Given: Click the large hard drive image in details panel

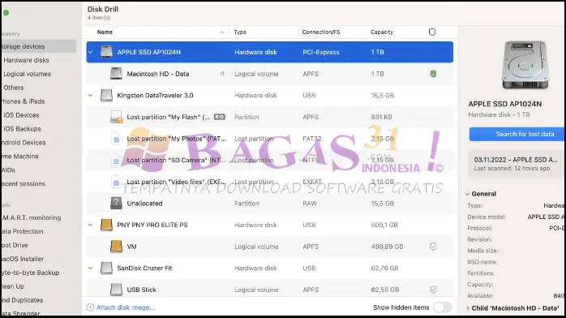Looking at the screenshot, I should click(x=525, y=65).
